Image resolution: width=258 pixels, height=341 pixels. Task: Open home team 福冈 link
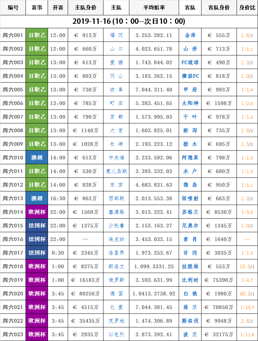pos(116,35)
